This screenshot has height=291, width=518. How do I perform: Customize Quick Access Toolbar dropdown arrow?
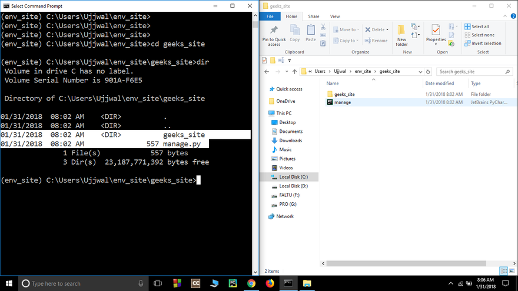[x=290, y=61]
